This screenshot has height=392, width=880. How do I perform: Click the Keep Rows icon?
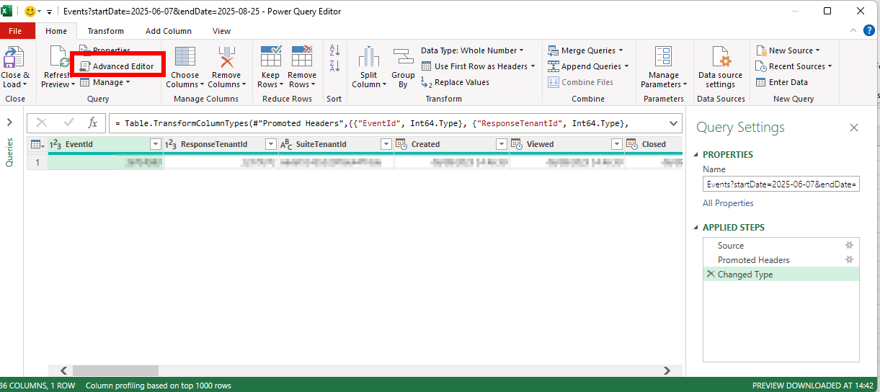coord(270,58)
